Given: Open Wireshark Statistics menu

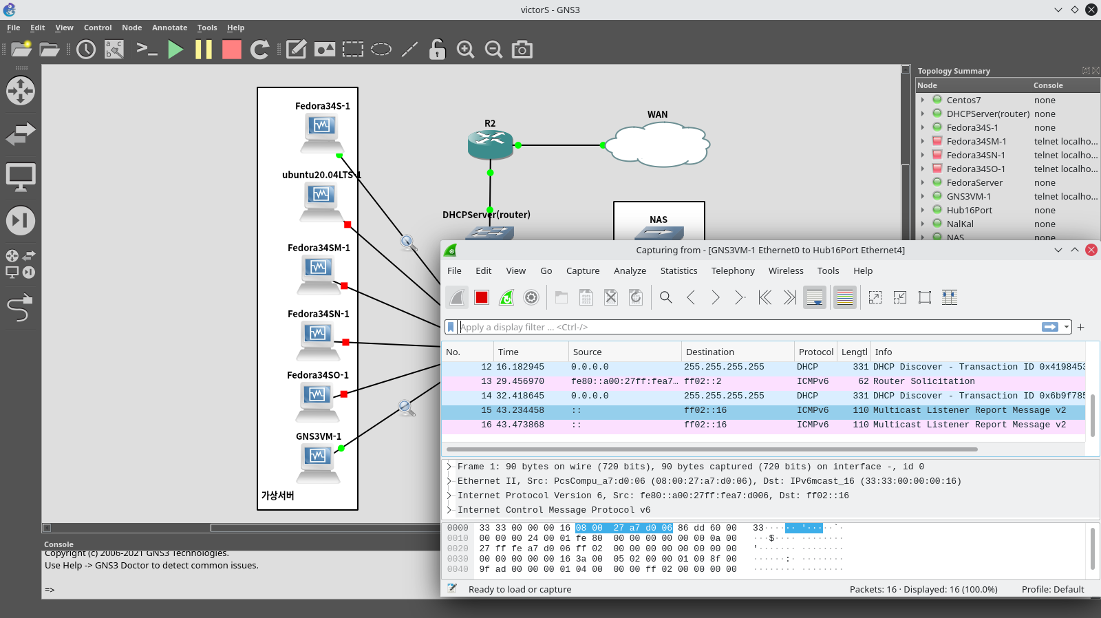Looking at the screenshot, I should (x=678, y=271).
